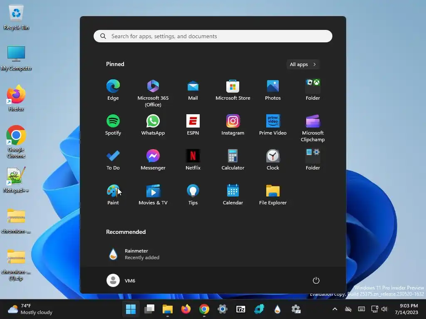The width and height of the screenshot is (426, 319).
Task: Launch the Photos app
Action: 273,90
